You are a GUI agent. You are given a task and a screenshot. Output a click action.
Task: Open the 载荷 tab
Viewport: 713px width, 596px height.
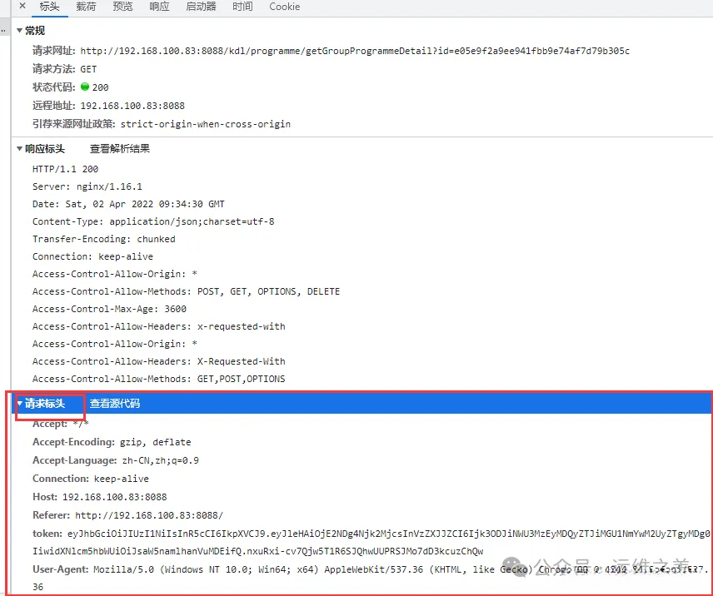point(86,7)
